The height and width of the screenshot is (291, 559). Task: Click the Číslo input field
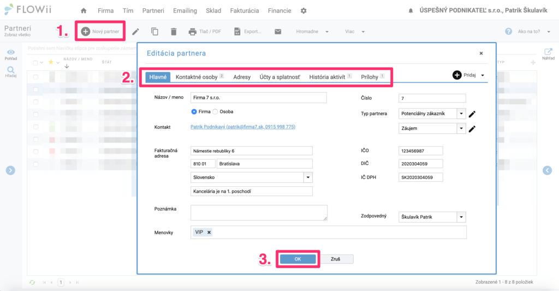pos(432,98)
